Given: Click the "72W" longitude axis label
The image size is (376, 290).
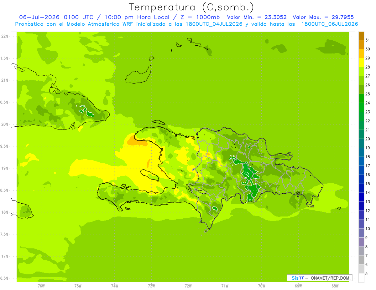Looking at the screenshot, I should click(188, 286).
